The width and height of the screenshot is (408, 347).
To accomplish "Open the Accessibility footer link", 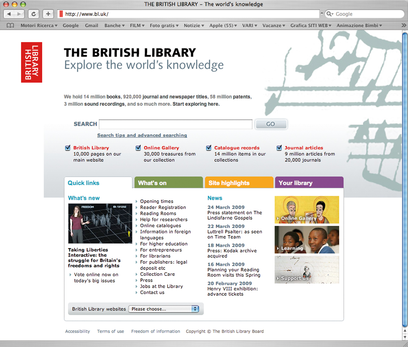I will point(78,331).
